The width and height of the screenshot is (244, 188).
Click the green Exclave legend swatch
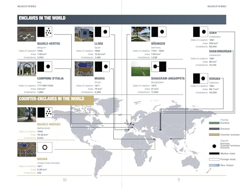click(214, 123)
